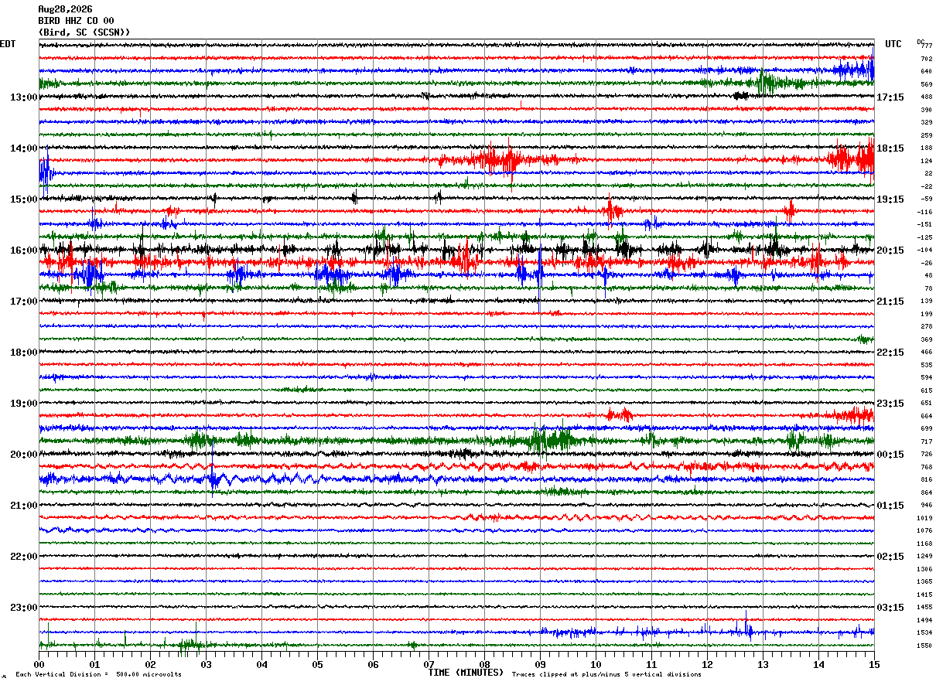Click the 20:15 UTC time label
The width and height of the screenshot is (936, 685).
point(890,250)
